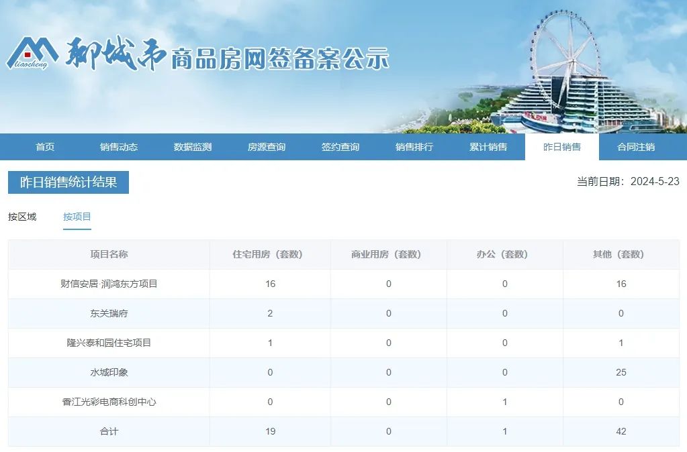Image resolution: width=687 pixels, height=452 pixels.
Task: Open the 合同注销 section
Action: (635, 146)
